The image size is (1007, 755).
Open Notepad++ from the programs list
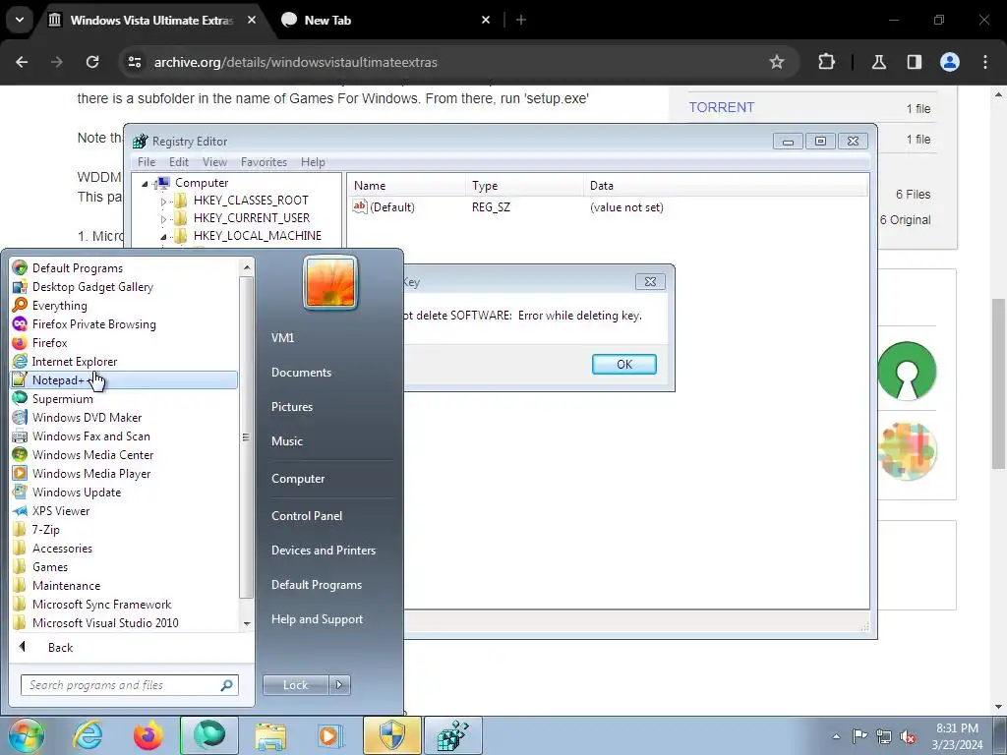coord(124,380)
